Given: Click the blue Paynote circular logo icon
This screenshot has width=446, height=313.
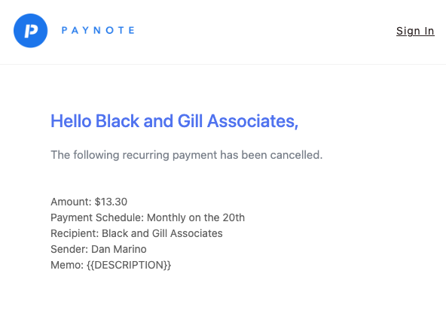Looking at the screenshot, I should [30, 31].
